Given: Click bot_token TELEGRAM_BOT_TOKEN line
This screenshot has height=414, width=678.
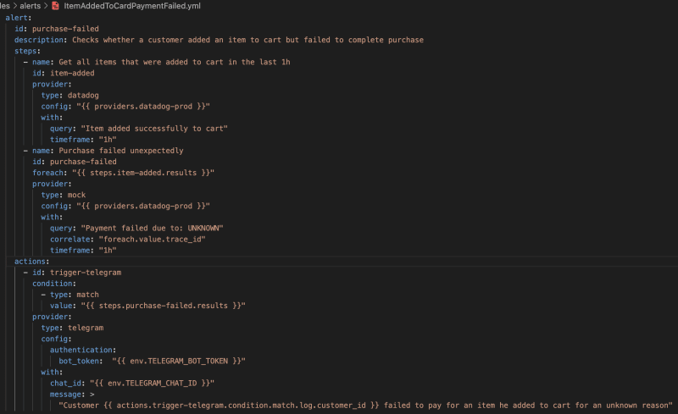Looking at the screenshot, I should pyautogui.click(x=152, y=361).
